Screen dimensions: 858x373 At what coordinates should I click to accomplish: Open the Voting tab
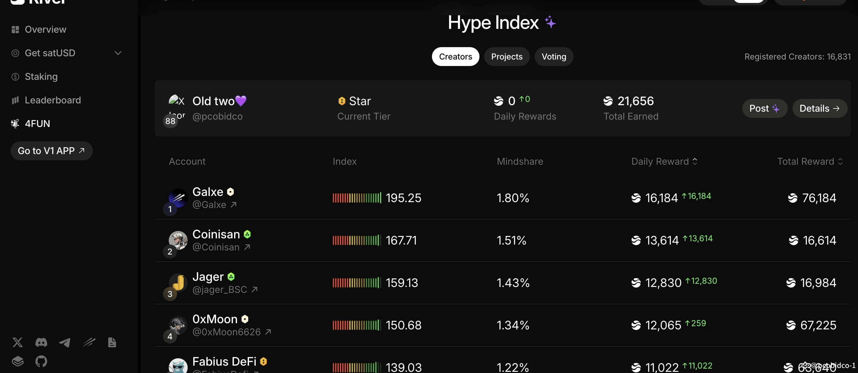(x=554, y=57)
